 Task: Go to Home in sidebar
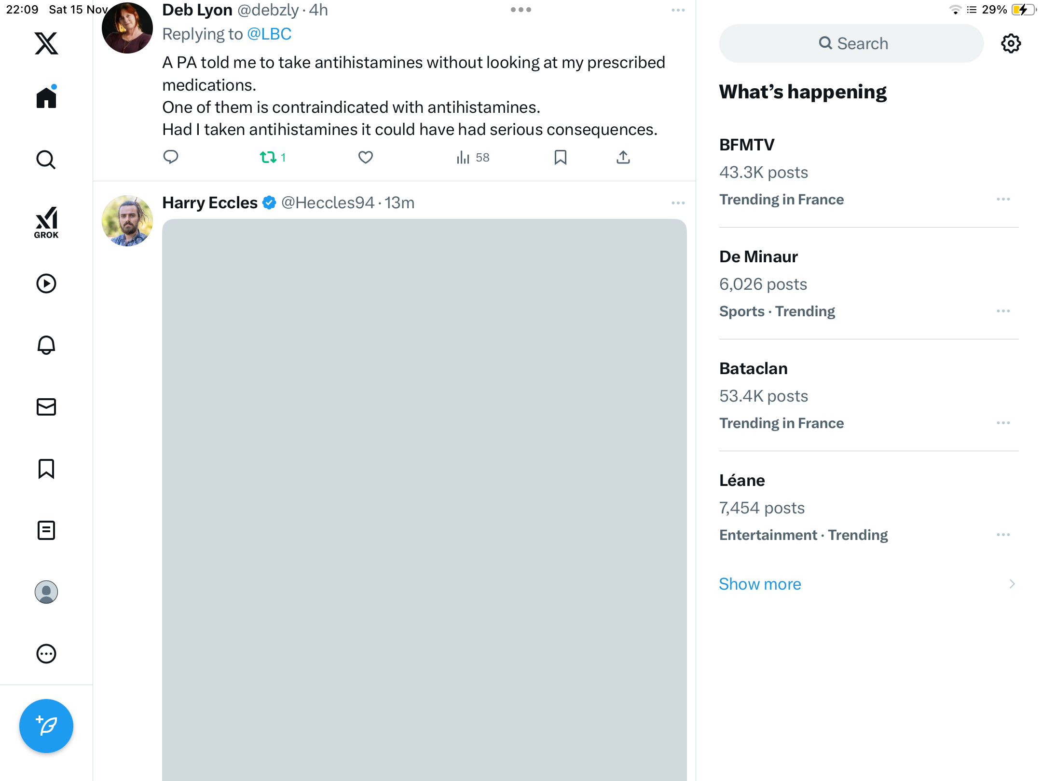click(x=46, y=98)
